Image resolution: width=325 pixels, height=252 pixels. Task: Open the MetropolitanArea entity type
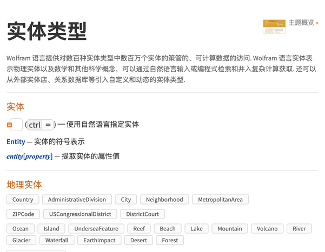220,200
